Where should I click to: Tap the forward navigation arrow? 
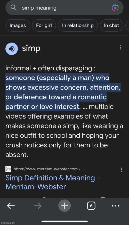[x=38, y=206]
